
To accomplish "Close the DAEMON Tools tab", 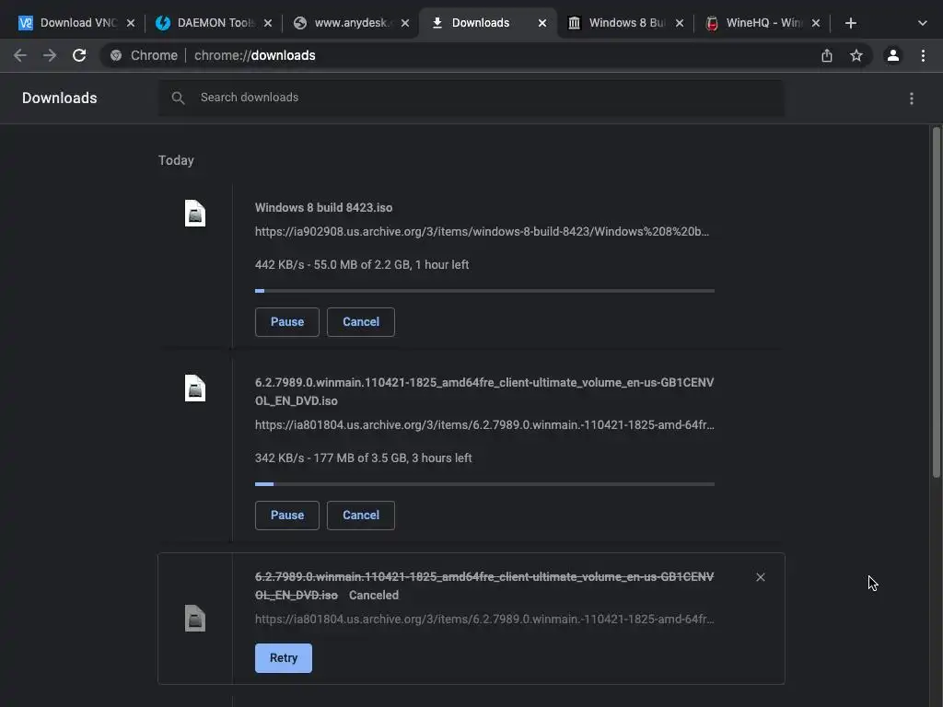I will coord(268,23).
